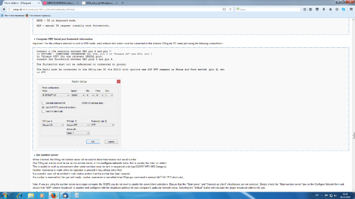Open the round blue app taskbar icon

coord(65,195)
